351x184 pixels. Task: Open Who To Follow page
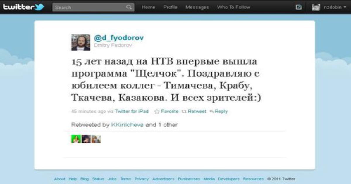pyautogui.click(x=233, y=7)
